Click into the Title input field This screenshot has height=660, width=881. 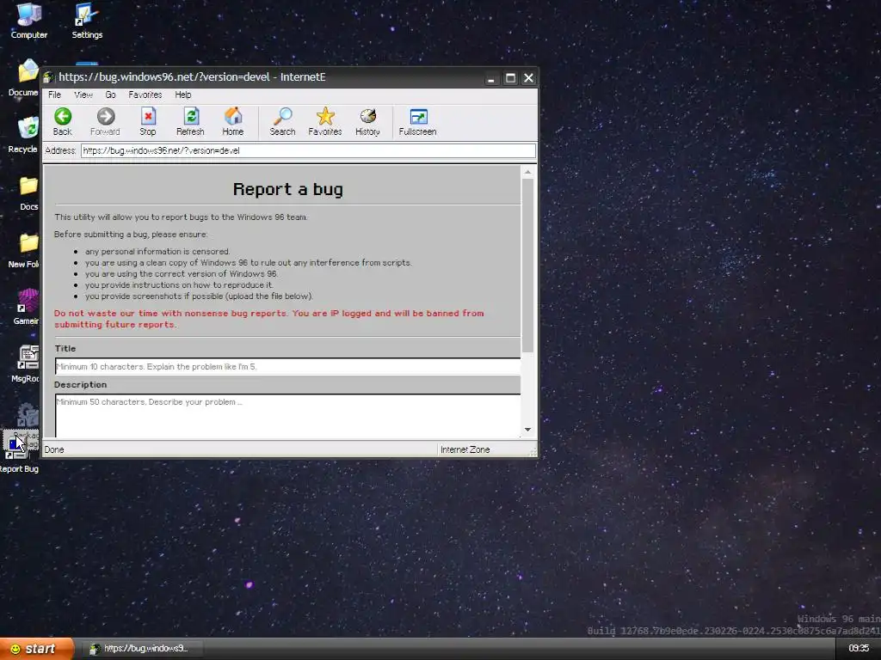pos(287,366)
